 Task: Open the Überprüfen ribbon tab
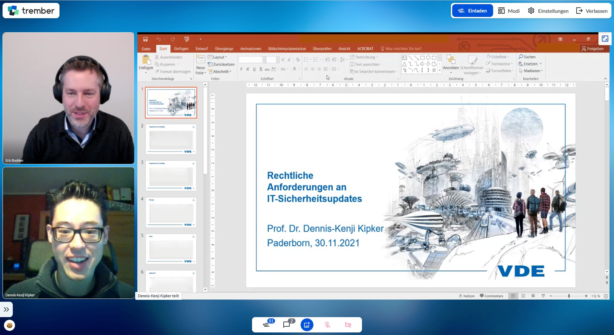(322, 49)
